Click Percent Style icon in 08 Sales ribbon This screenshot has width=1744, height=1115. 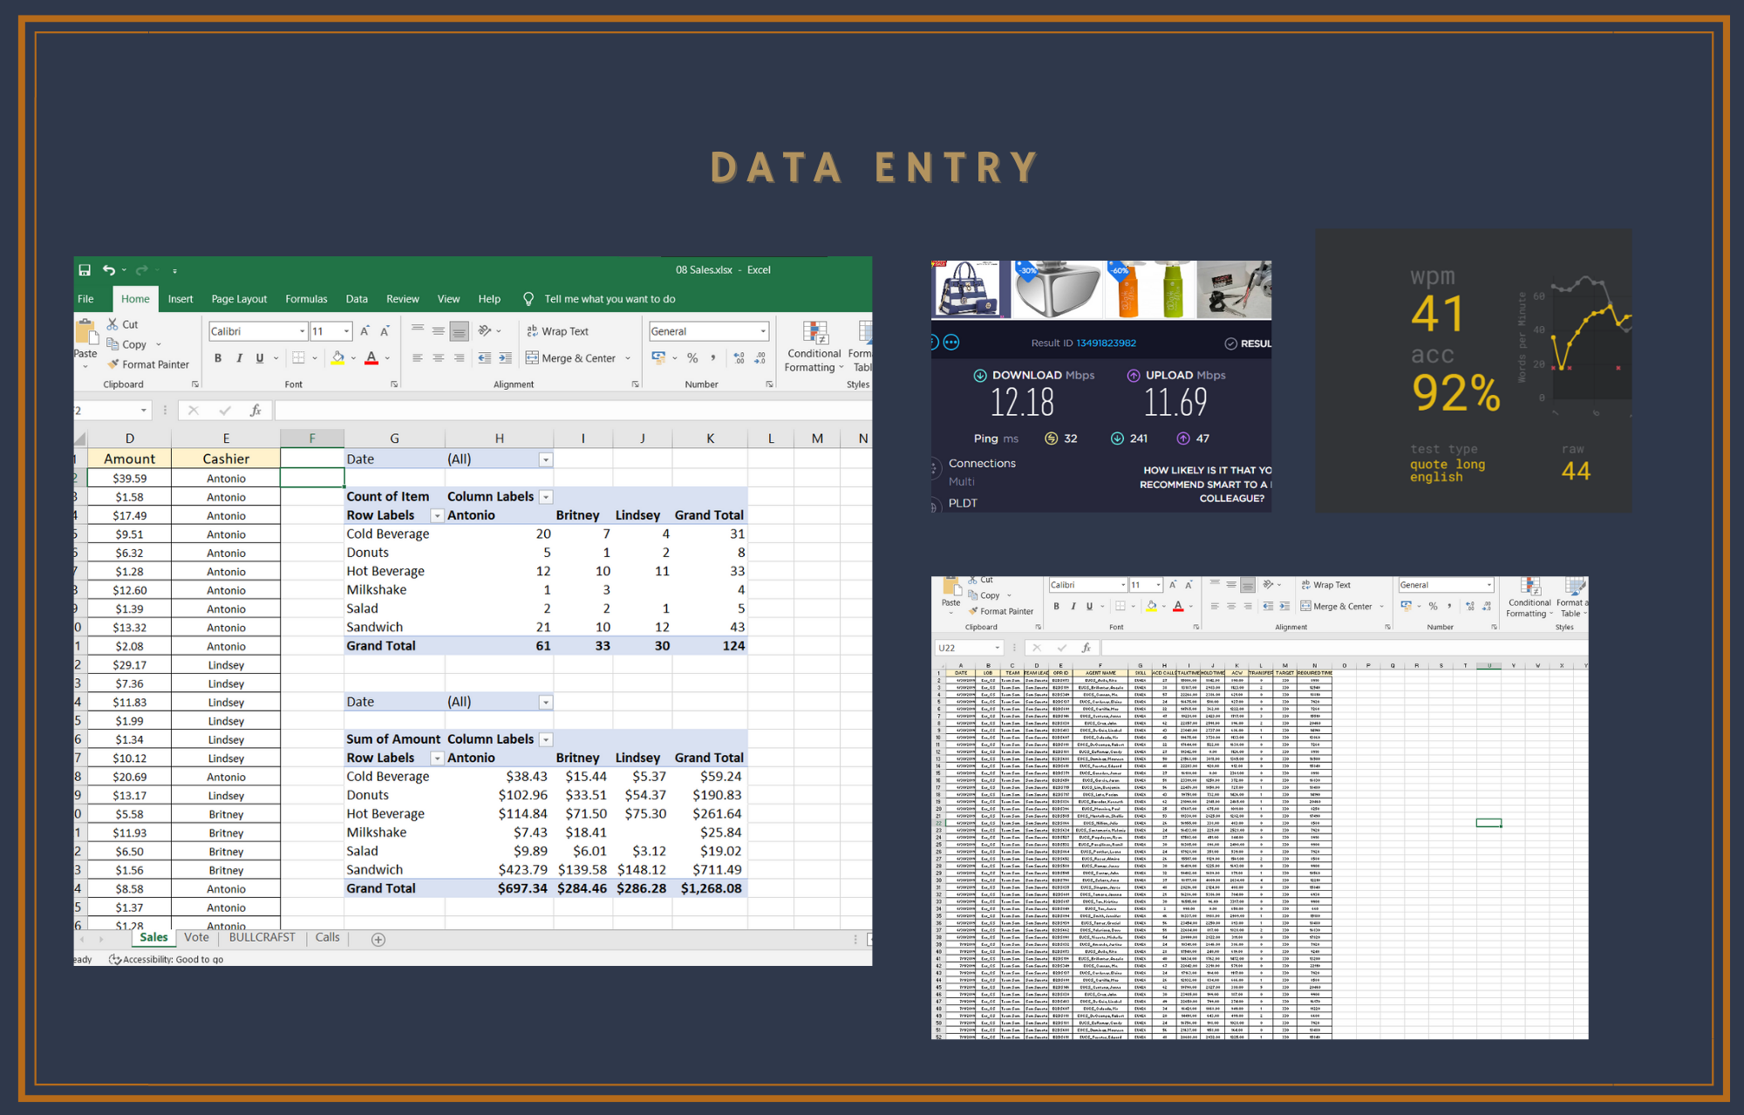tap(692, 358)
